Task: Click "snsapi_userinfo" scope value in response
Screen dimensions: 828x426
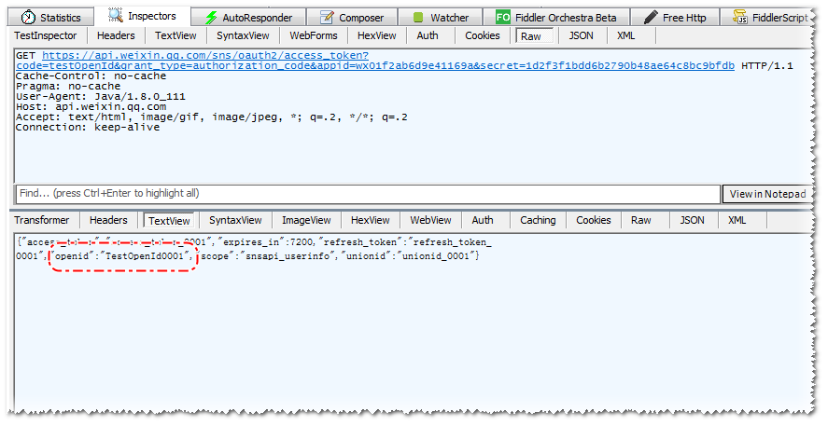Action: tap(288, 256)
